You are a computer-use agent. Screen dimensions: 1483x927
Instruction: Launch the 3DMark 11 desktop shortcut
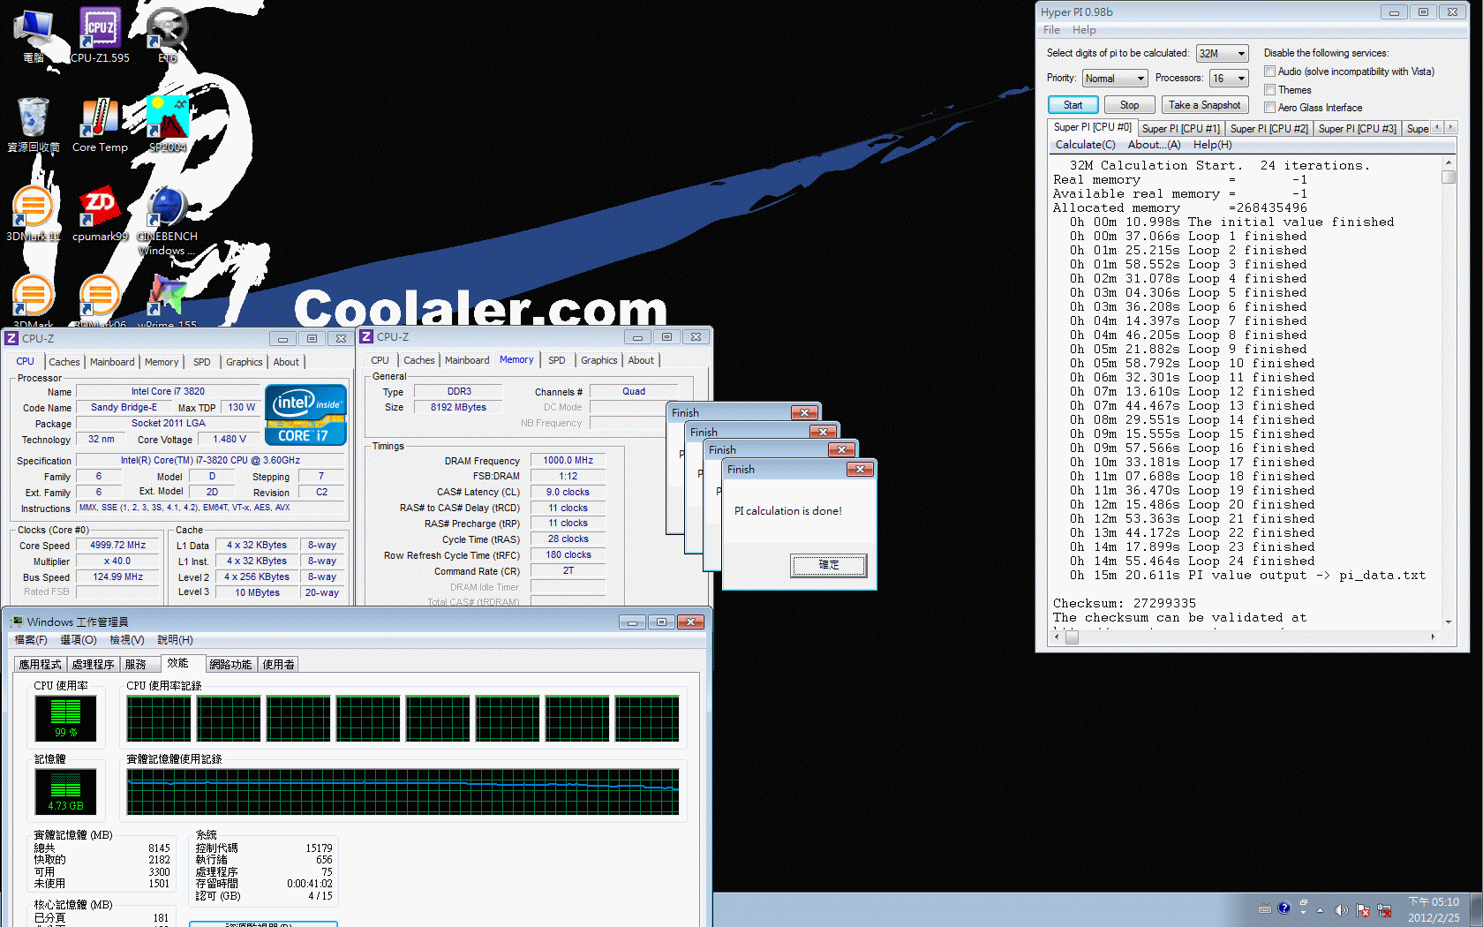pyautogui.click(x=34, y=214)
